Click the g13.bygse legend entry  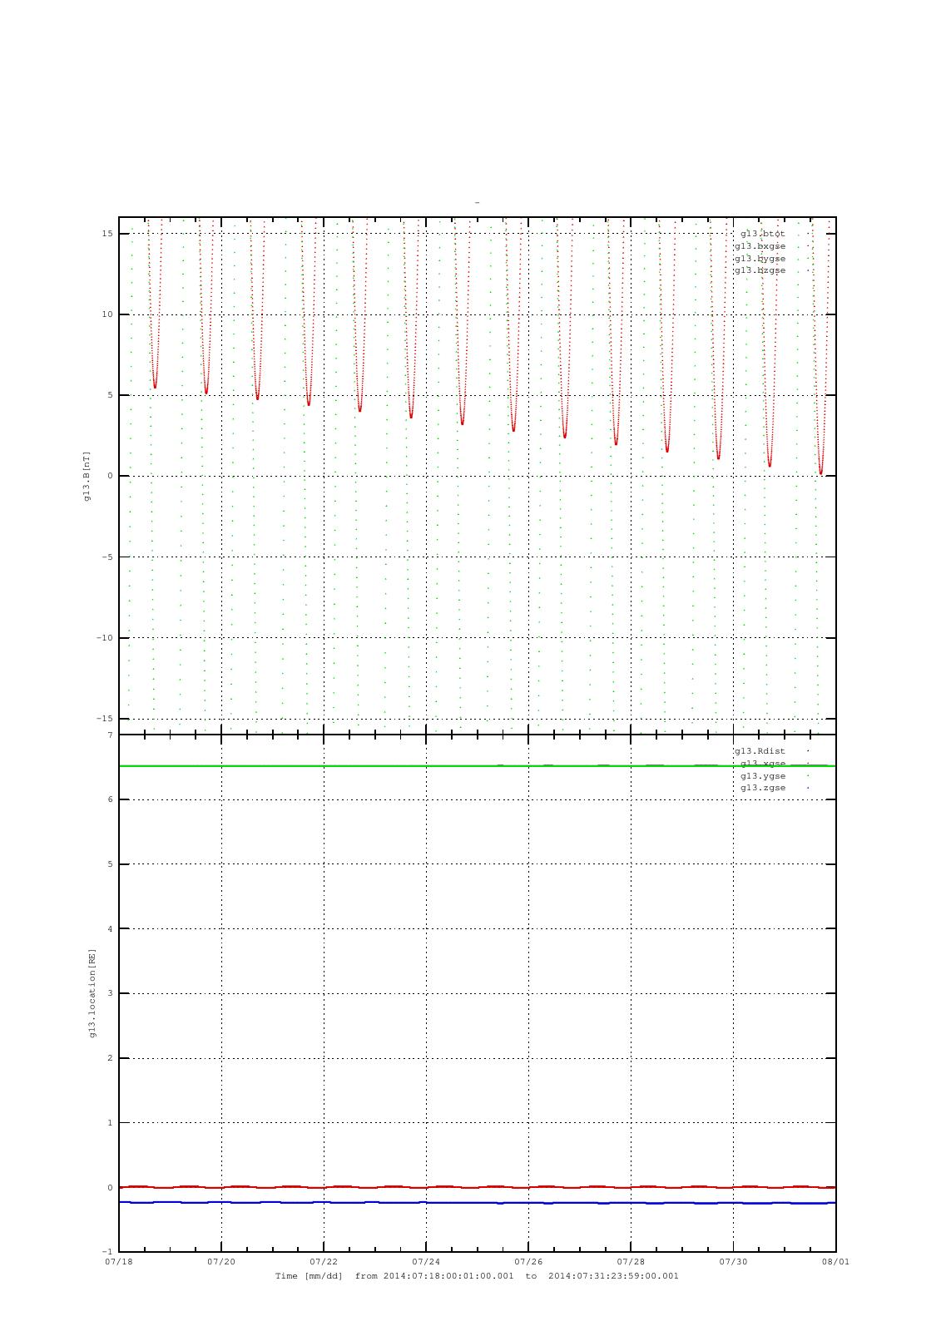click(x=760, y=259)
